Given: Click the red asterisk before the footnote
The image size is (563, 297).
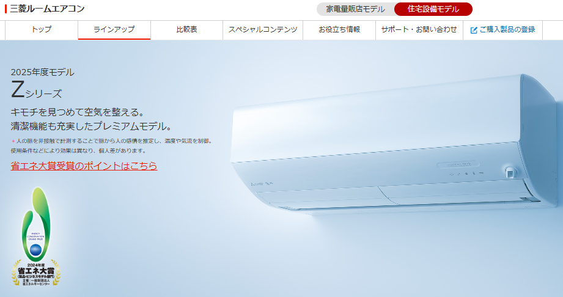Looking at the screenshot, I should (x=13, y=141).
